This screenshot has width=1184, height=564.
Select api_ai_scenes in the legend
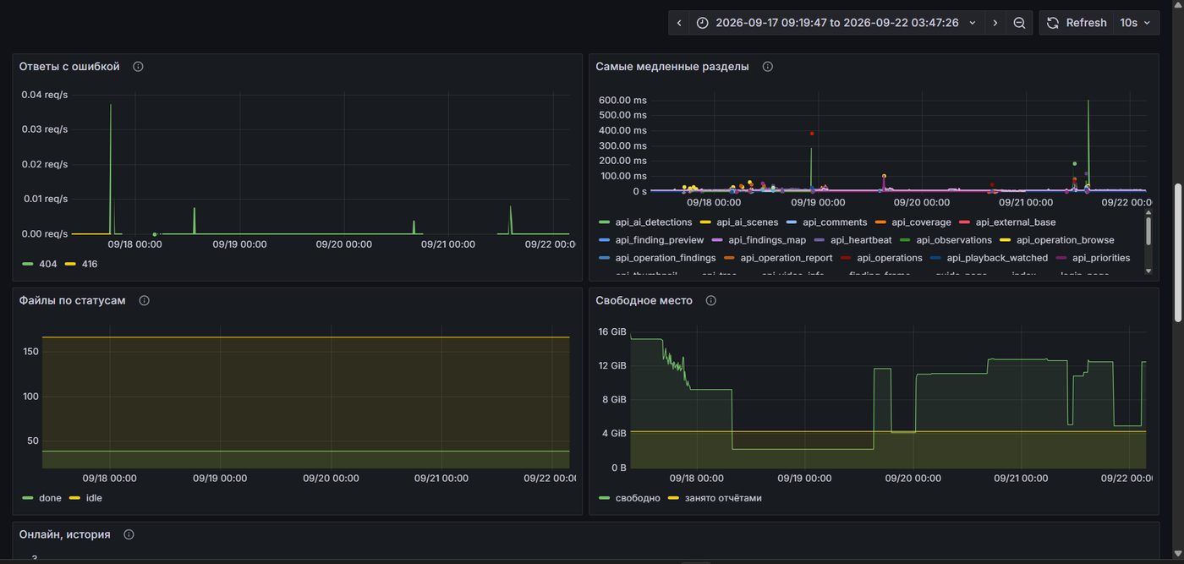pos(748,222)
